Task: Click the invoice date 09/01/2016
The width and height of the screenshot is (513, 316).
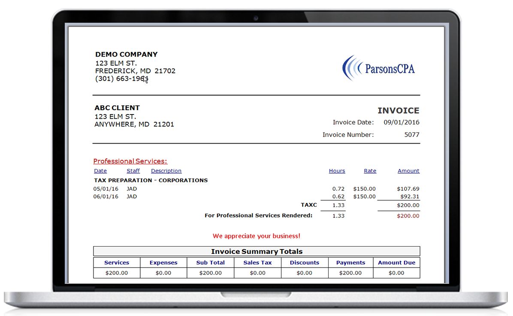Action: (x=401, y=122)
